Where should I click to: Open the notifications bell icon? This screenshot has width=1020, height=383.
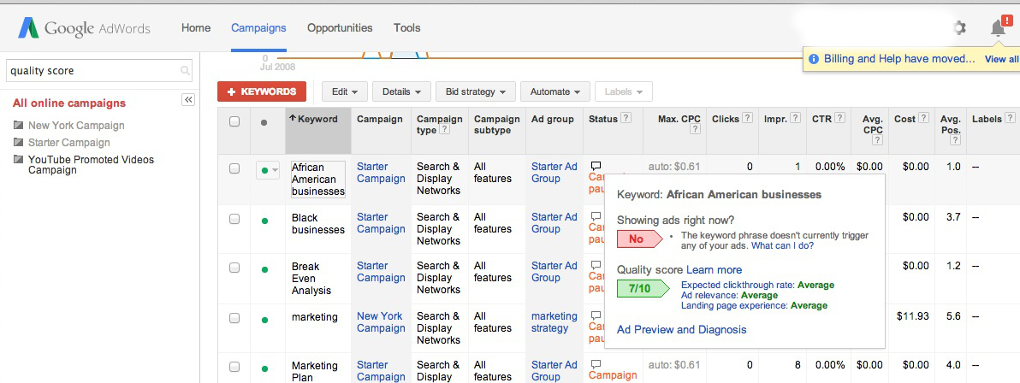(x=998, y=28)
